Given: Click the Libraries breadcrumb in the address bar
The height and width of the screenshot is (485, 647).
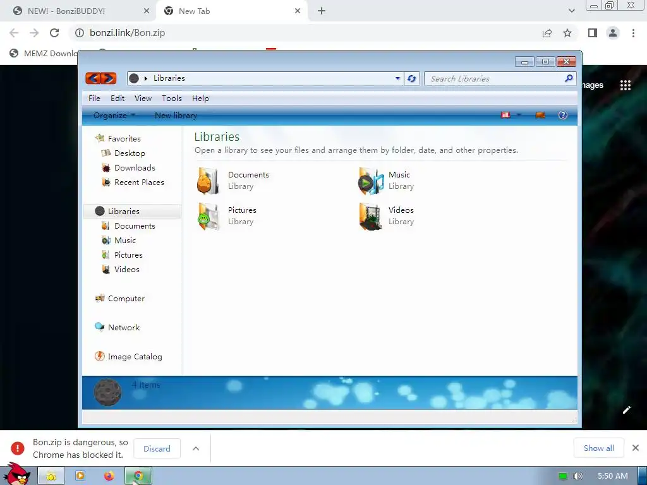Looking at the screenshot, I should (x=169, y=78).
